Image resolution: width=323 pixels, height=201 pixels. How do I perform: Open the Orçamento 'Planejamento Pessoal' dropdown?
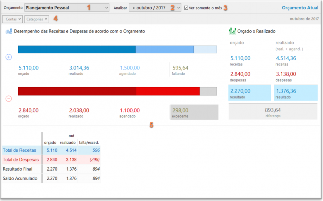[x=67, y=8]
